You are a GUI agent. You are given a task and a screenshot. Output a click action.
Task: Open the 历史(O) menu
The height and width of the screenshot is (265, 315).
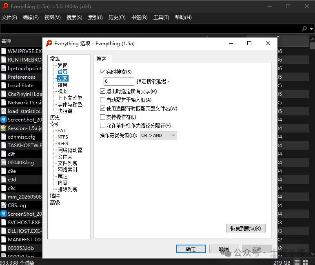(117, 18)
